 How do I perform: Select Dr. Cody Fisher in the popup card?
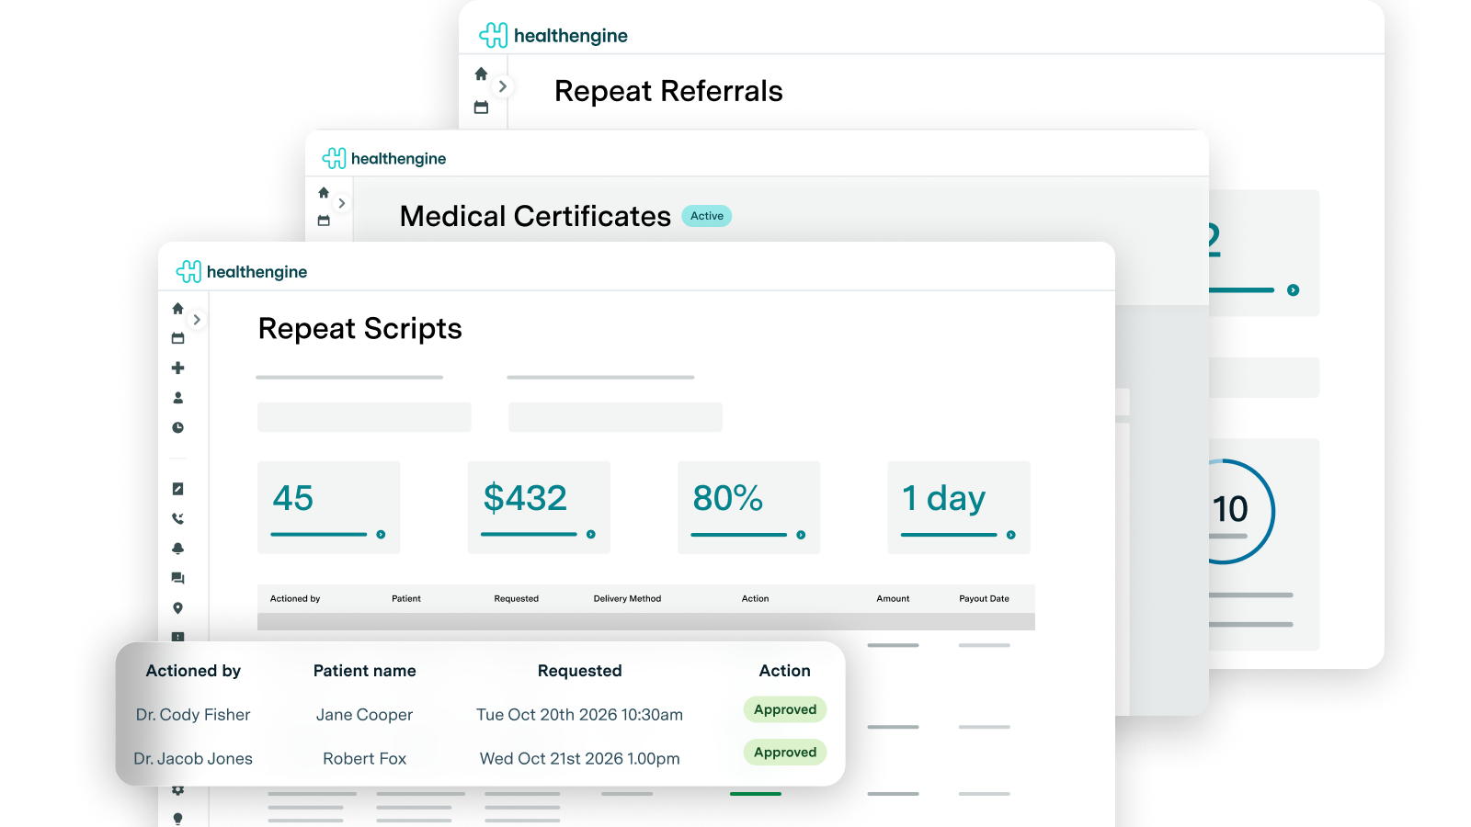[193, 715]
